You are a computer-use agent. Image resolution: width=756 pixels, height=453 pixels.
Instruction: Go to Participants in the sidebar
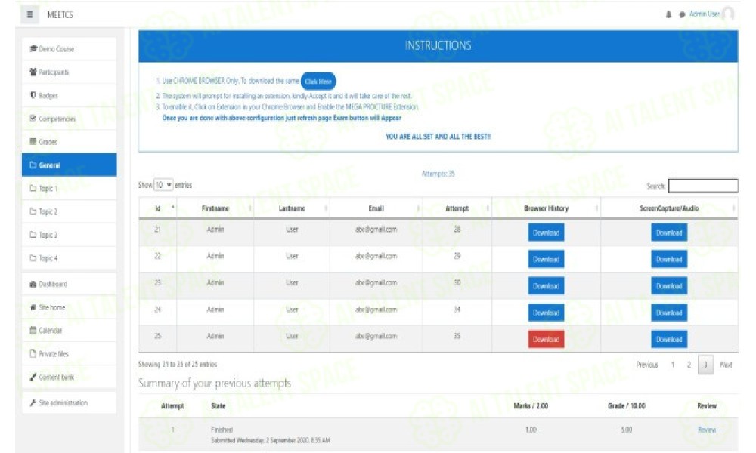tap(69, 72)
